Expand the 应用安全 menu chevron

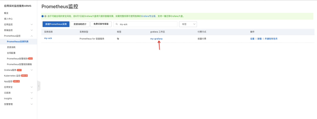[x=31, y=87]
